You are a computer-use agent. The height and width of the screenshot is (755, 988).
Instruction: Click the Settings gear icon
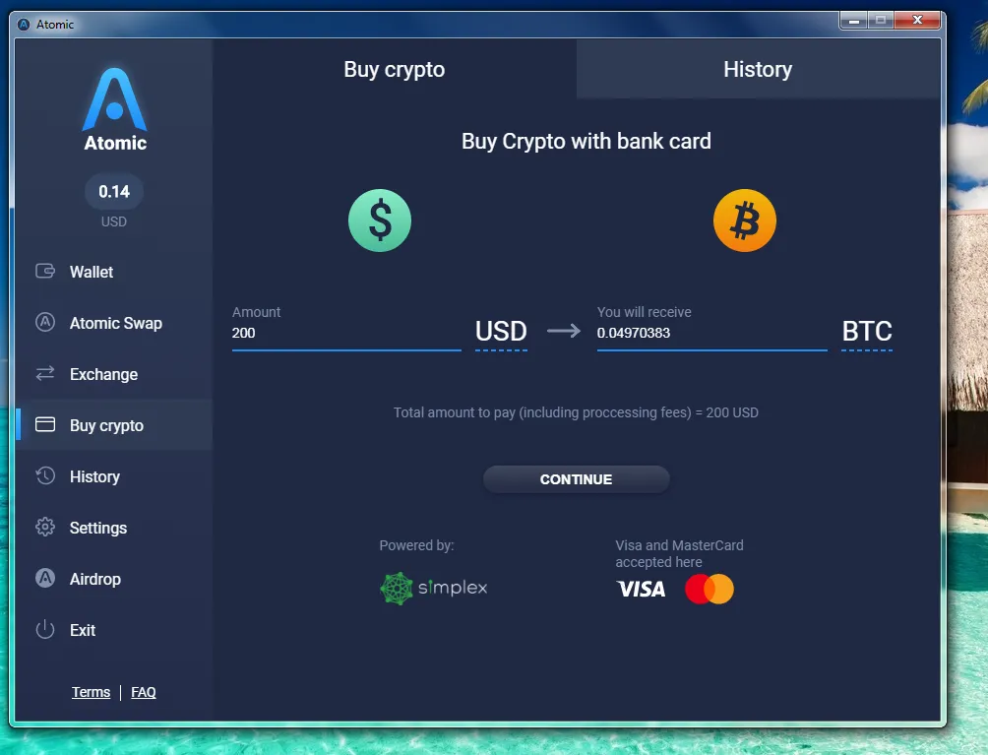click(44, 527)
